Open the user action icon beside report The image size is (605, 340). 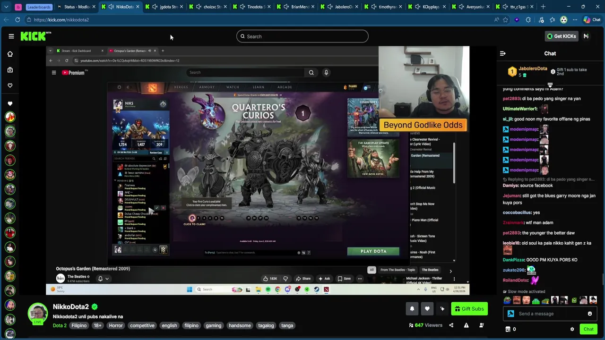[481, 325]
